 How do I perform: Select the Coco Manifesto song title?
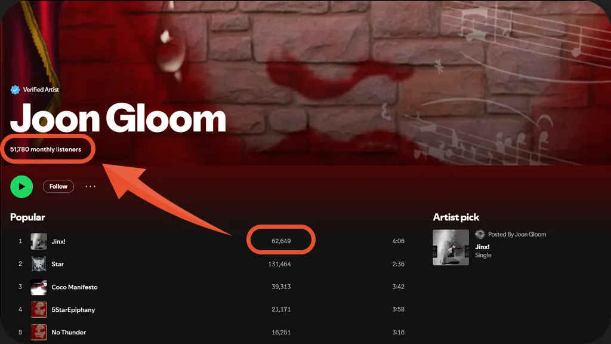(75, 287)
